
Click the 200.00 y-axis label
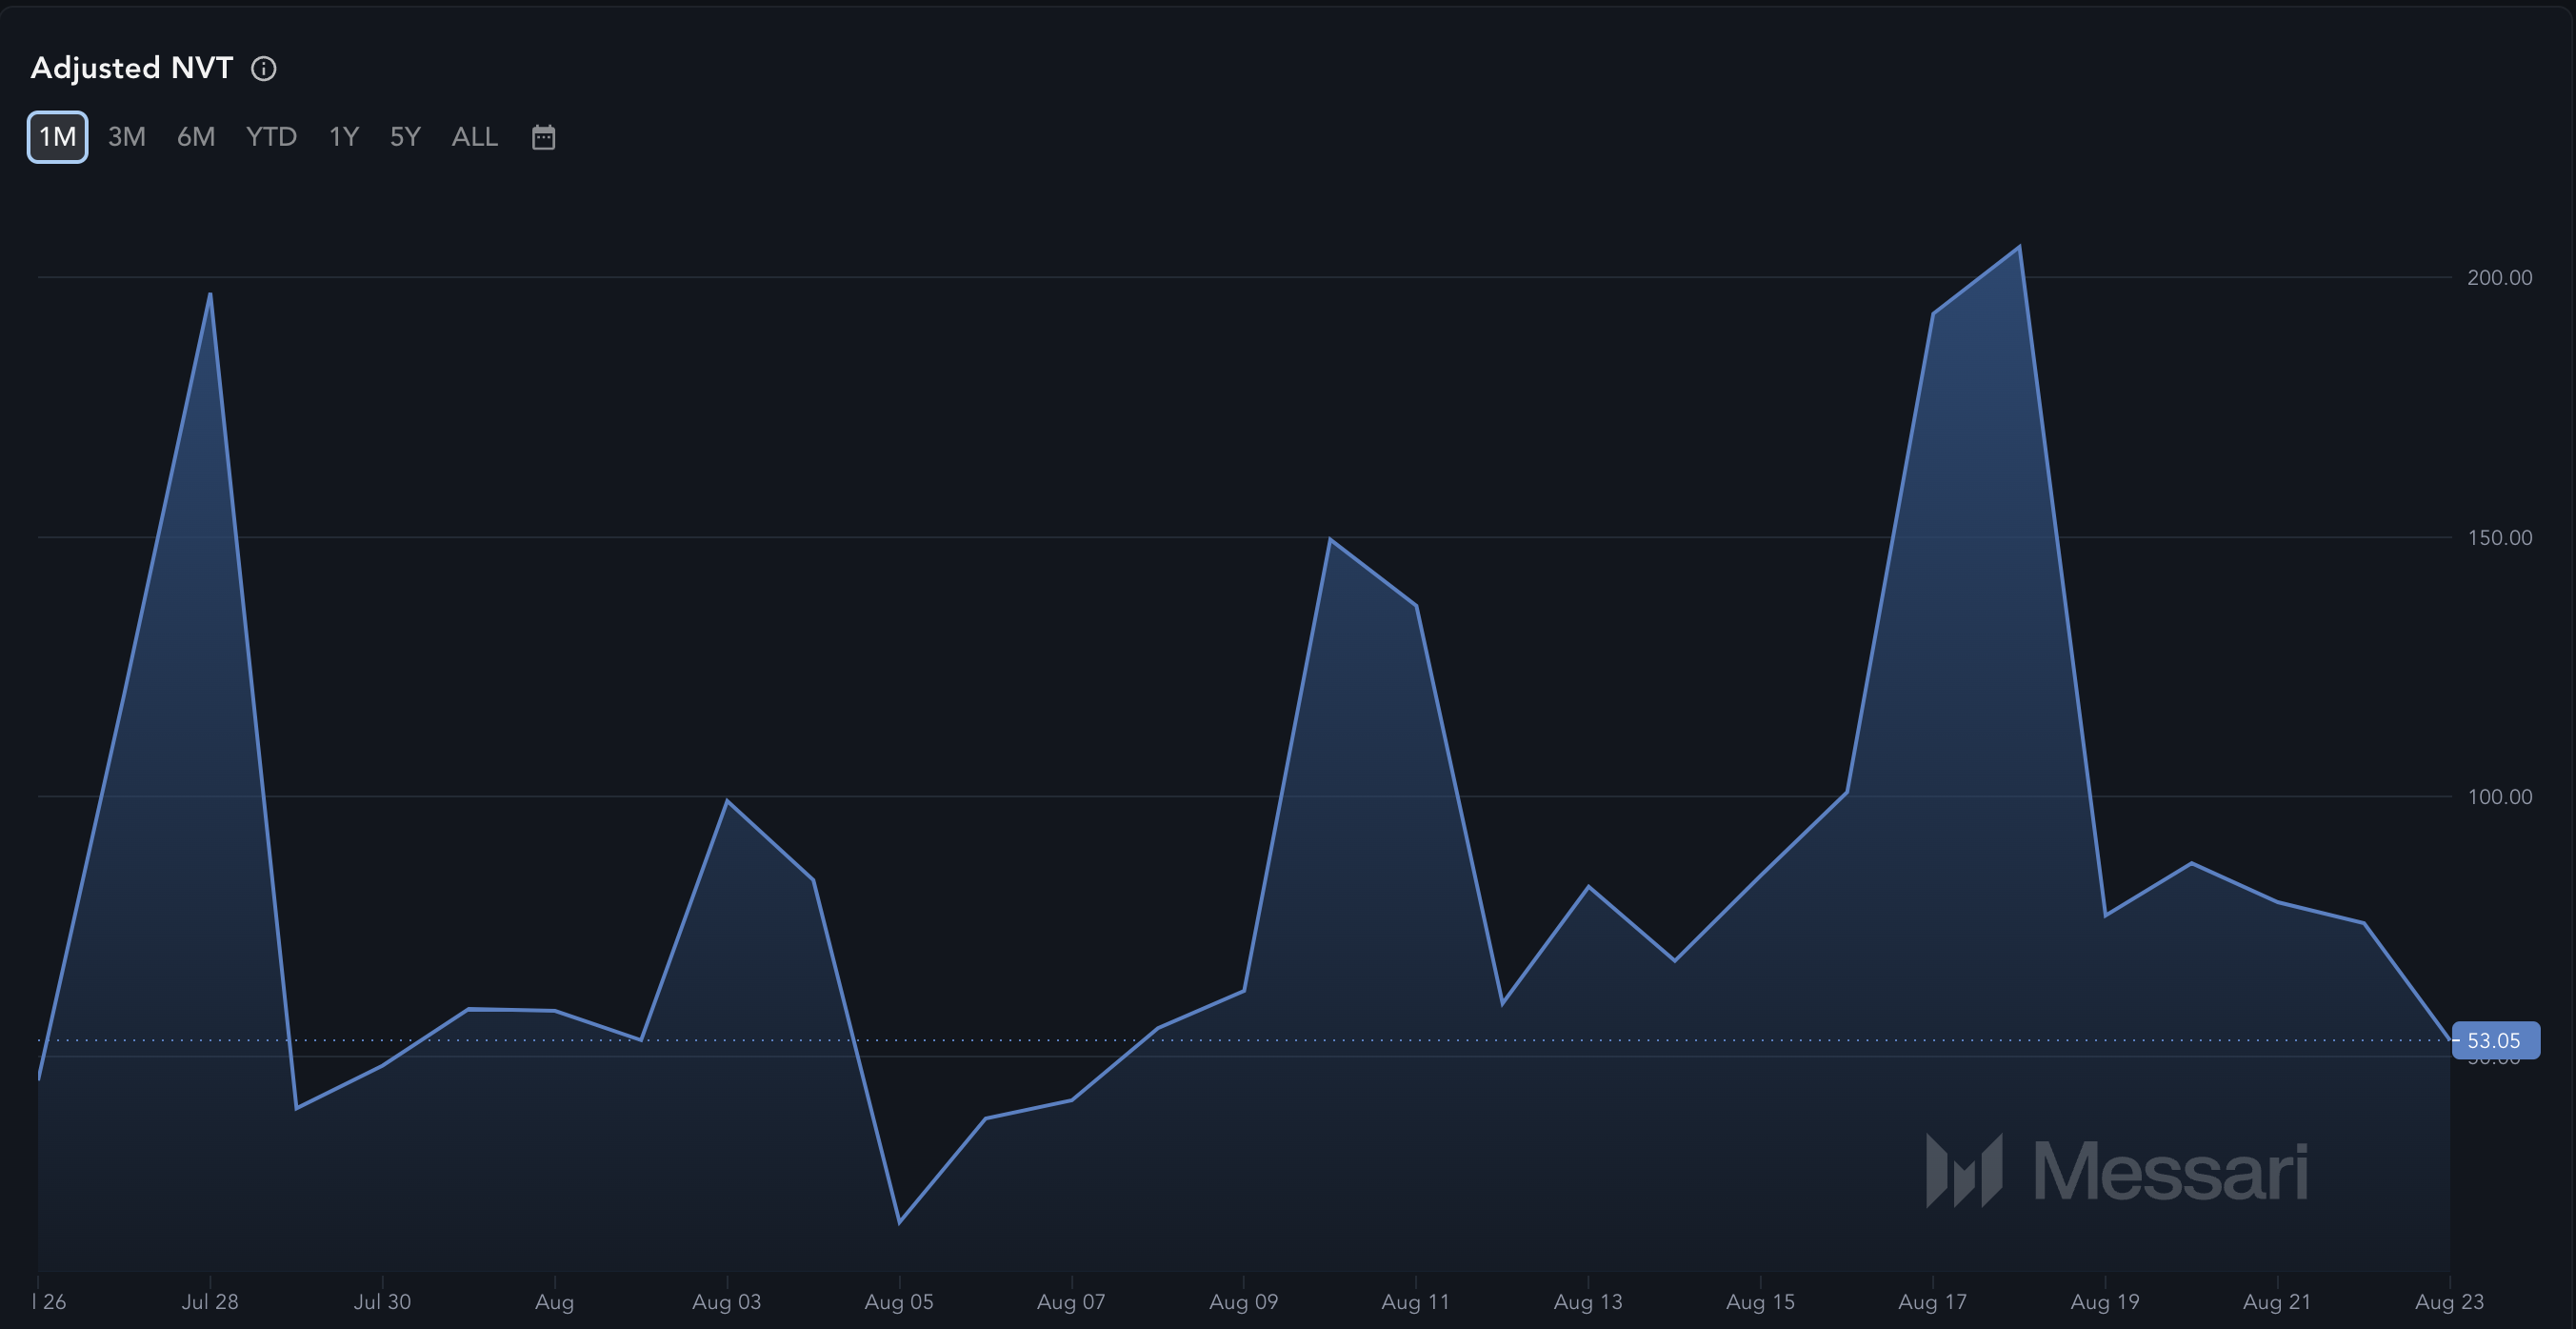pyautogui.click(x=2499, y=277)
